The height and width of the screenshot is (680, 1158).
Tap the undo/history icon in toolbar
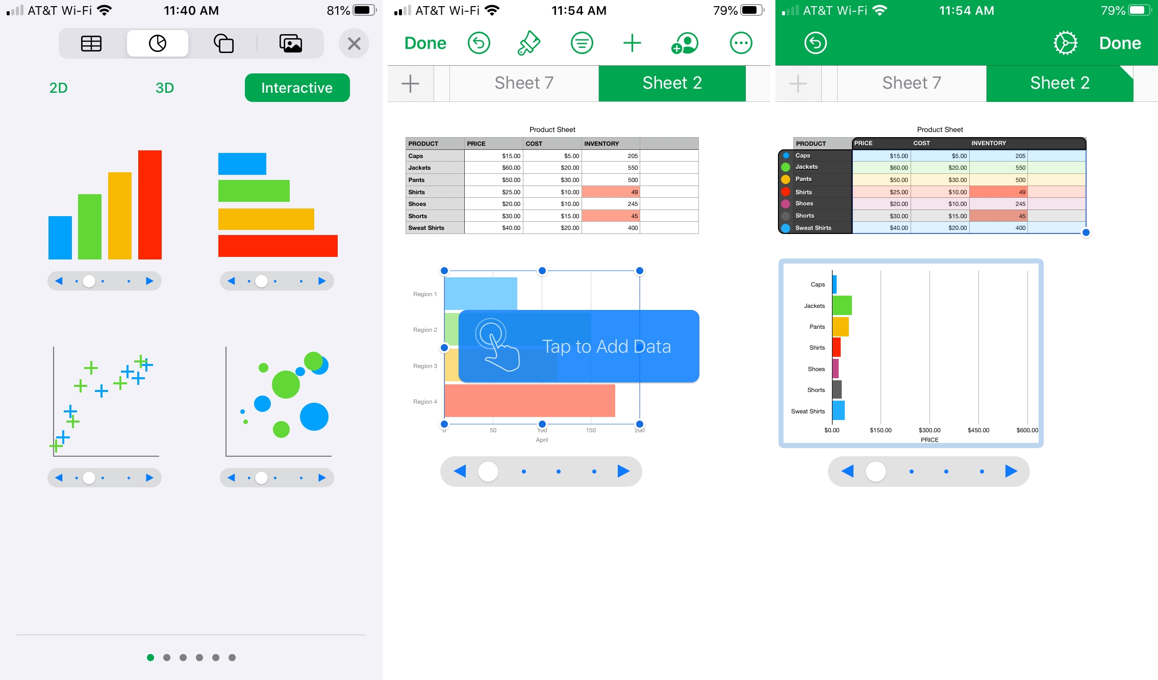(x=480, y=43)
